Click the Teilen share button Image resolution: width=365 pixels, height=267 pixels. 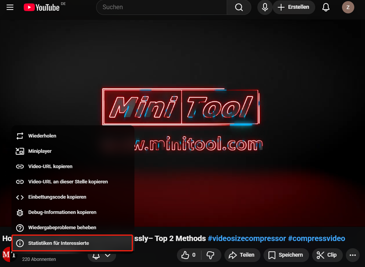242,255
